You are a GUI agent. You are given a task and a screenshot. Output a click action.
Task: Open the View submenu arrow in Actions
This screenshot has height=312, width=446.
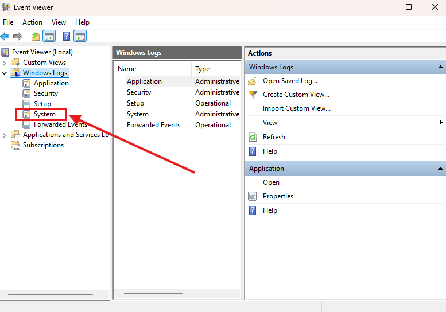point(441,123)
